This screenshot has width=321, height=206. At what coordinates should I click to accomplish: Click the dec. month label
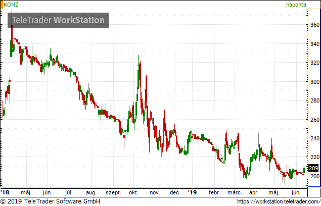coord(175,192)
